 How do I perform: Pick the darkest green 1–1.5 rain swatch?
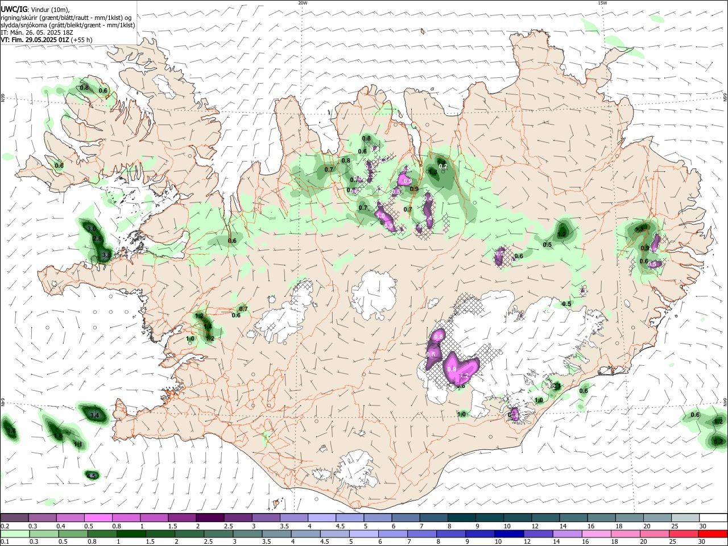pyautogui.click(x=131, y=533)
